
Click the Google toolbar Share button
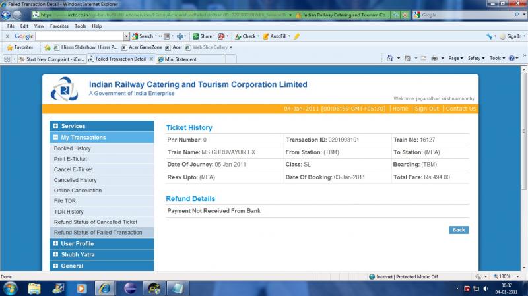coord(203,36)
